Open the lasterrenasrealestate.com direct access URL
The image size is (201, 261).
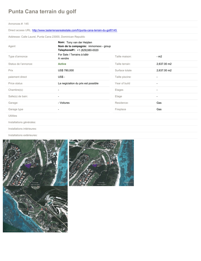74,30
